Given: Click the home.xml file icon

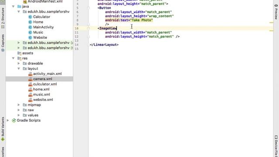Looking at the screenshot, I should point(30,89).
